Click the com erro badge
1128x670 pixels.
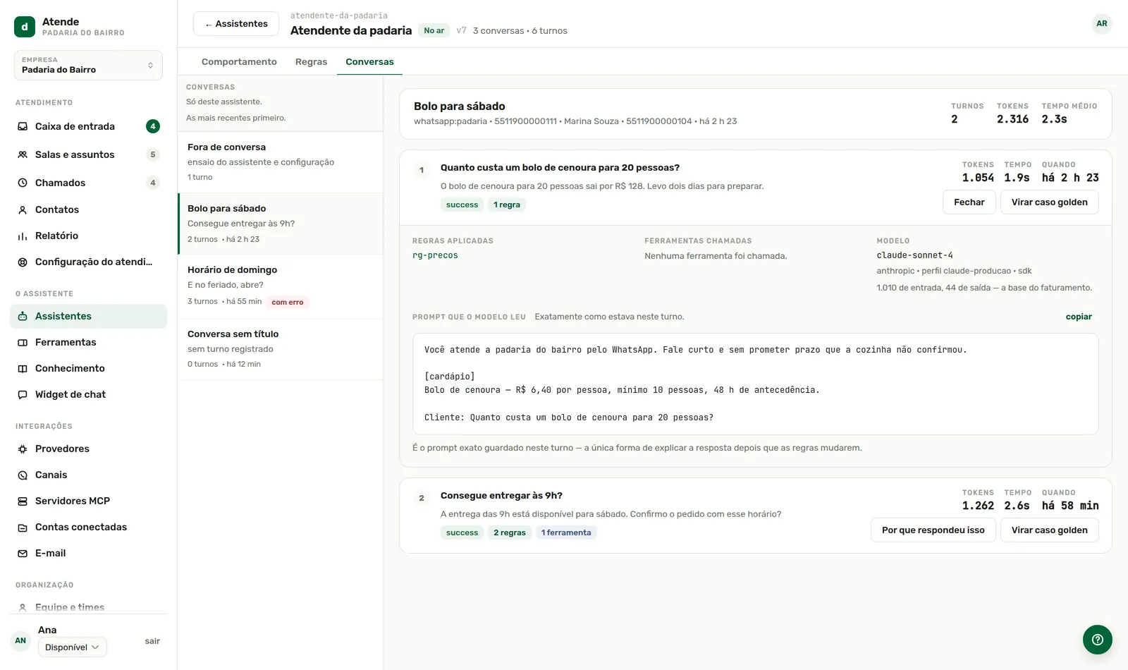[288, 302]
